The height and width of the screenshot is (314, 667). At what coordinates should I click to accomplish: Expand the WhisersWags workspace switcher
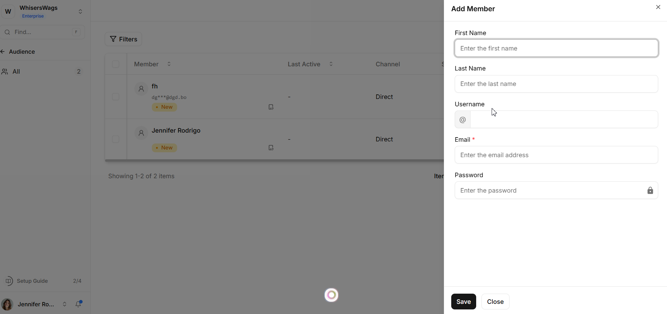coord(80,12)
